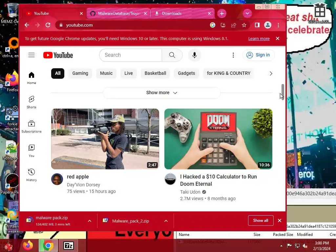Open Day'Vion Dorsey channel name

(x=83, y=185)
